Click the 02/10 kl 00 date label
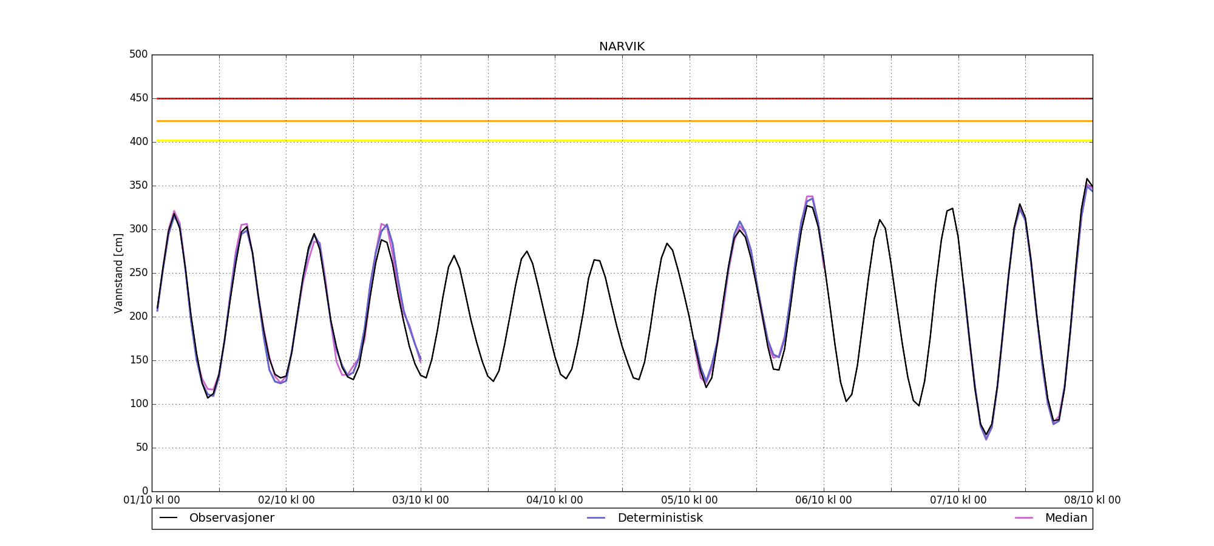This screenshot has width=1214, height=546. click(x=287, y=500)
